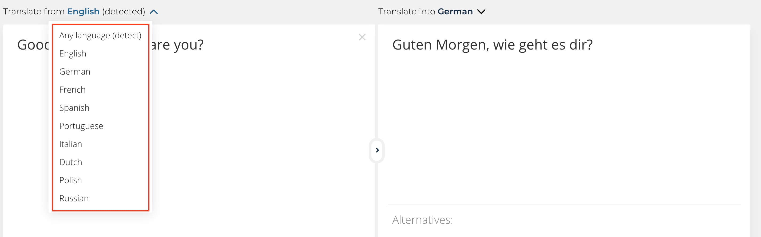The image size is (761, 237).
Task: Pick Italian as source language
Action: (x=71, y=144)
